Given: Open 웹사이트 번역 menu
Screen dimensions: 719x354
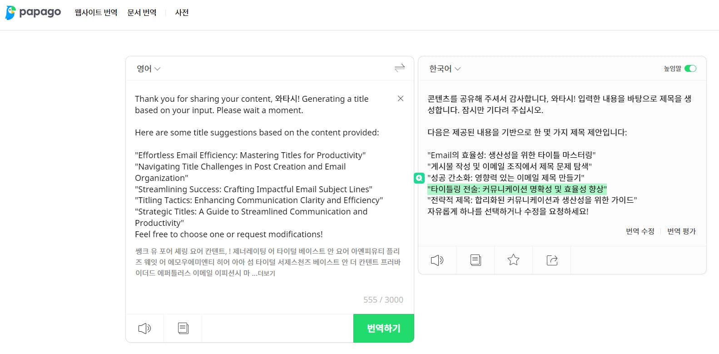Looking at the screenshot, I should point(96,13).
